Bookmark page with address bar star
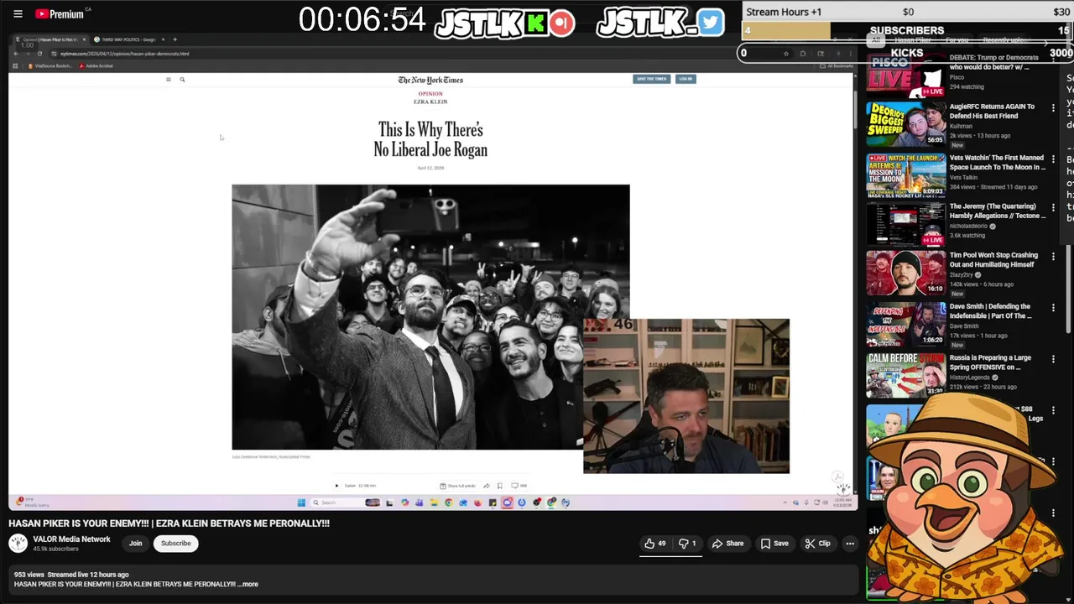Screen dimensions: 1074x604 pyautogui.click(x=786, y=54)
